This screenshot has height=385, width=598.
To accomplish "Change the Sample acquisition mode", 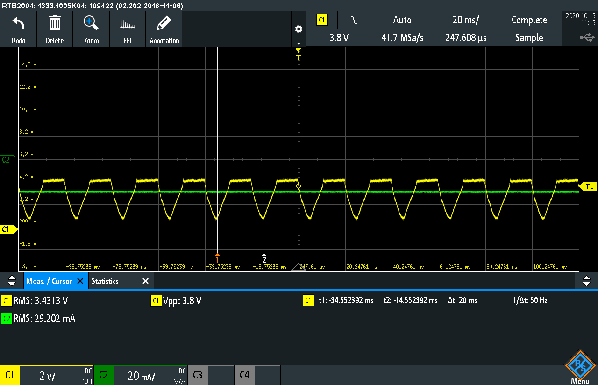I will (529, 38).
